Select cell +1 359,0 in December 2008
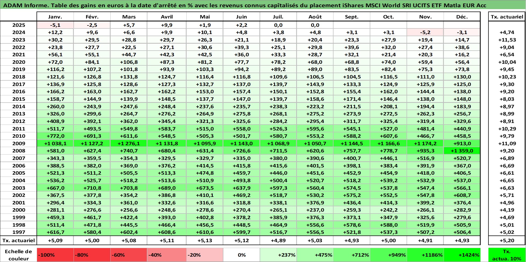The width and height of the screenshot is (526, 262). [x=462, y=151]
